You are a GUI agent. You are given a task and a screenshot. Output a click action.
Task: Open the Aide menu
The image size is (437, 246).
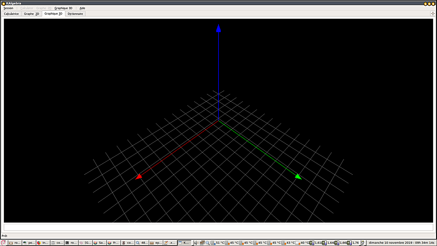[82, 8]
